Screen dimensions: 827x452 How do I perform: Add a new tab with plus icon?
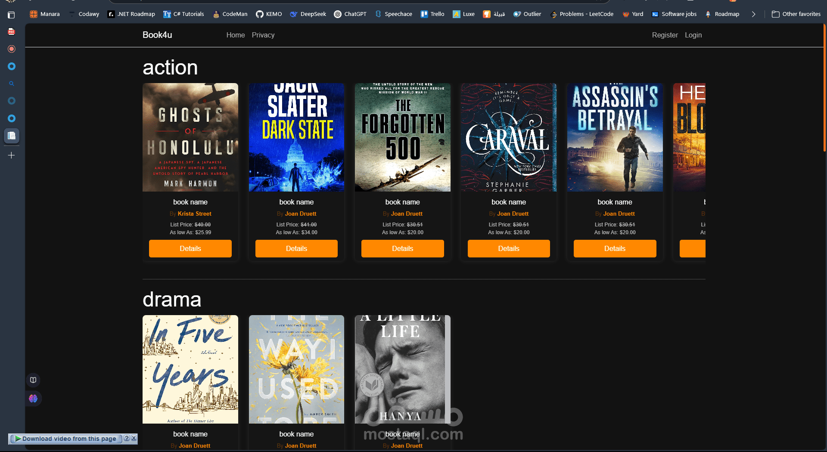(x=12, y=155)
